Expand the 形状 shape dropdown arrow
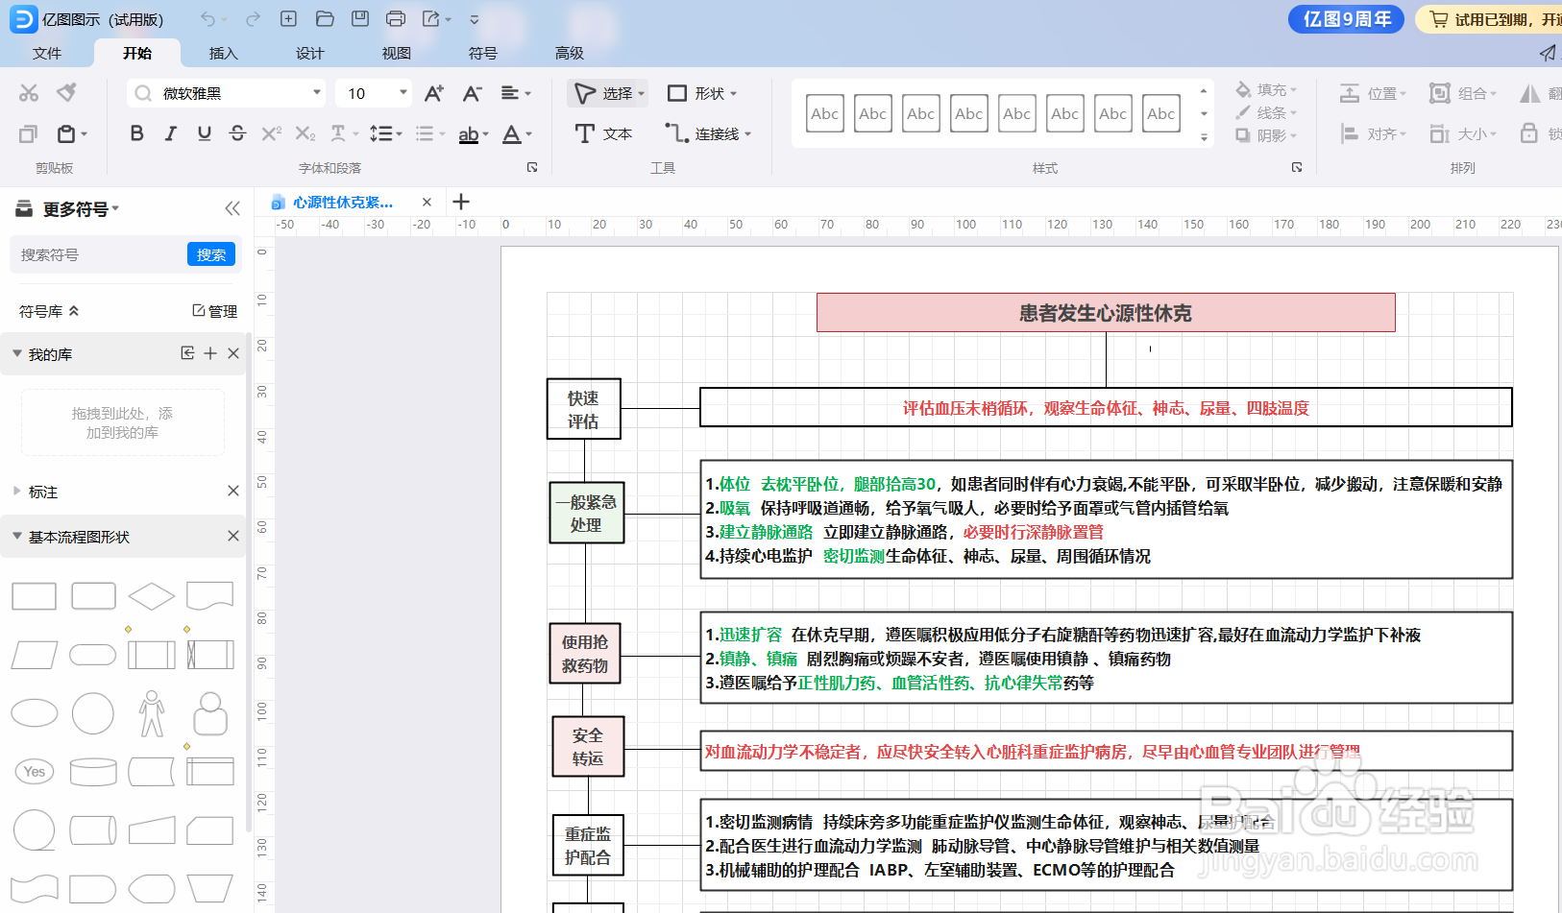This screenshot has height=913, width=1562. [x=733, y=93]
